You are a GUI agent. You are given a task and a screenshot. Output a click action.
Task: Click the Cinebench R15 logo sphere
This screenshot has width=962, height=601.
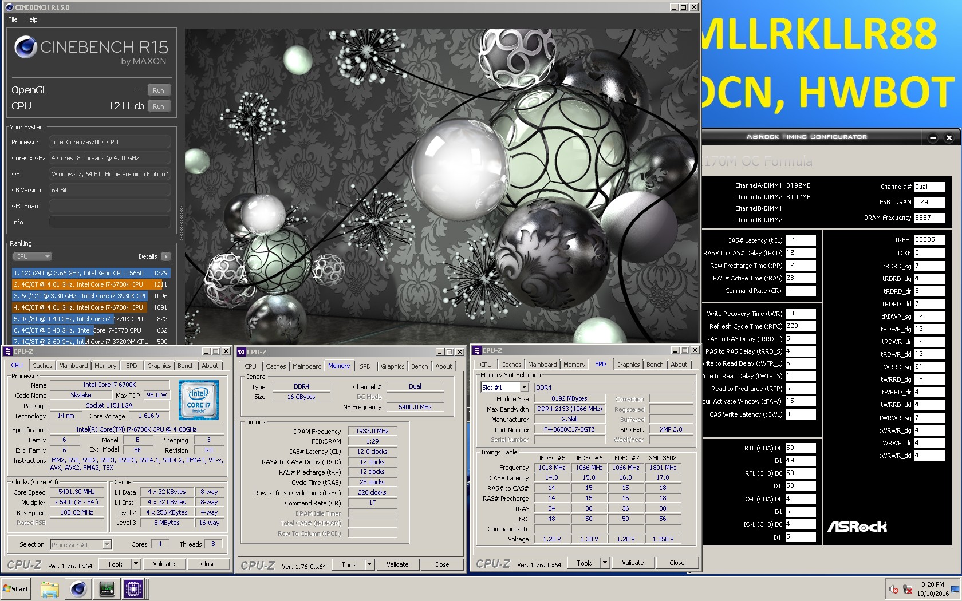26,48
